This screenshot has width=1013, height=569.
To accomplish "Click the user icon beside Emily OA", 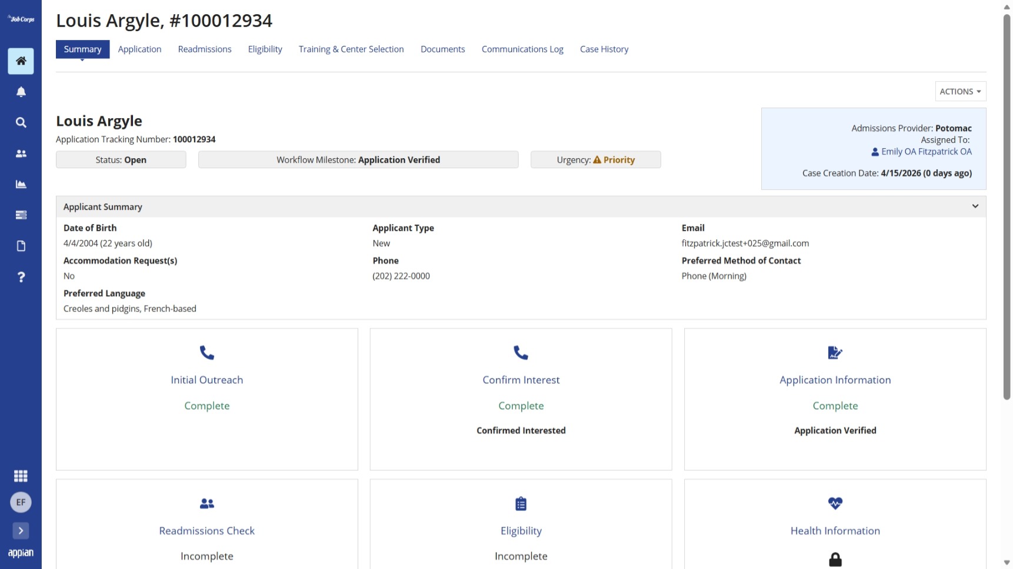I will coord(875,152).
